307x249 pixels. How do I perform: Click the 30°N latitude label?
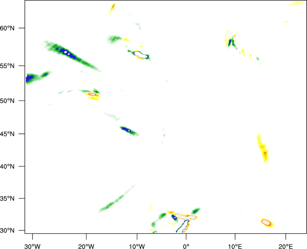click(7, 231)
